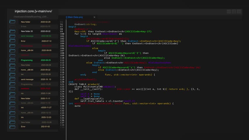This screenshot has height=140, width=249.
Task: Click the date 2020-02-20
Action: click(45, 22)
